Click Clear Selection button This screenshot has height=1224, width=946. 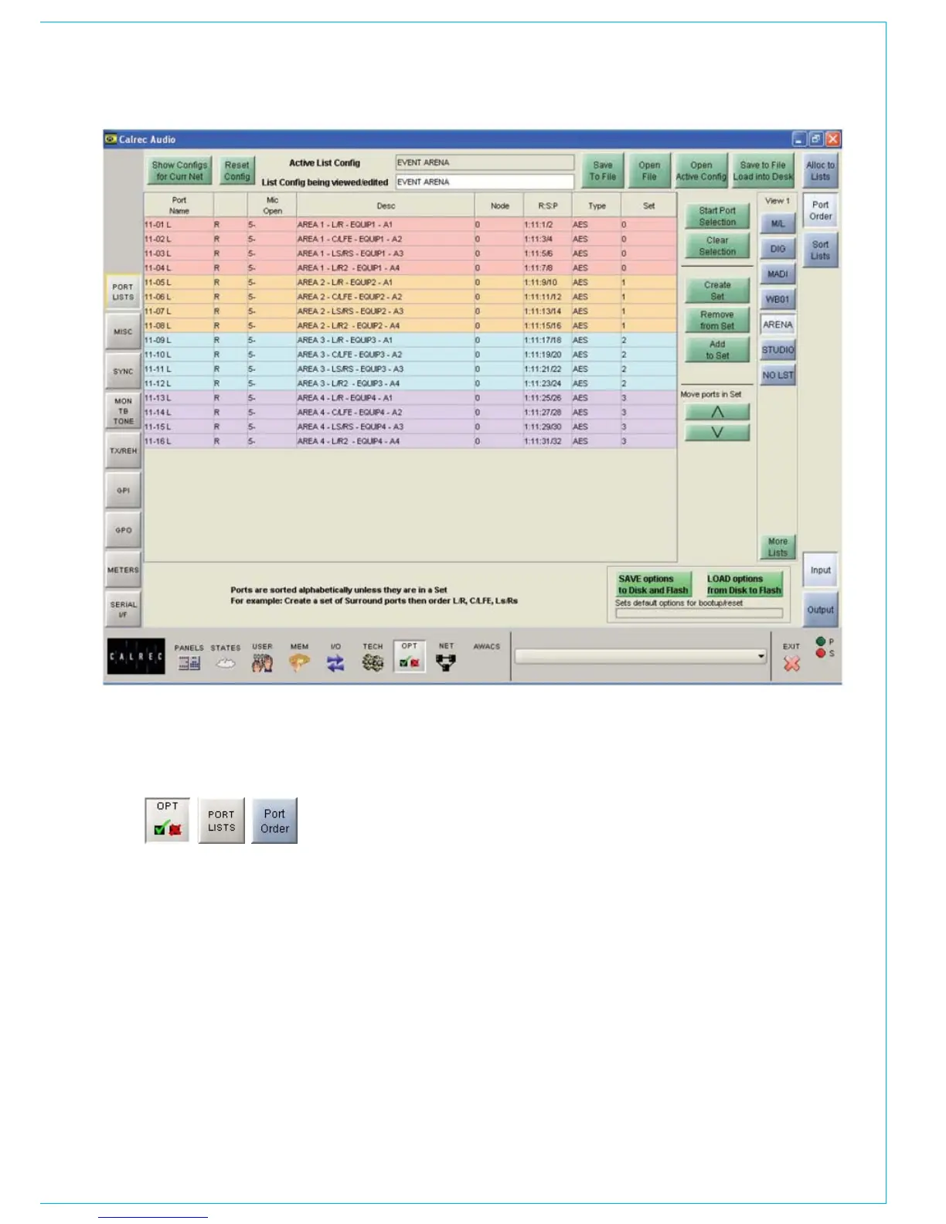tap(717, 246)
